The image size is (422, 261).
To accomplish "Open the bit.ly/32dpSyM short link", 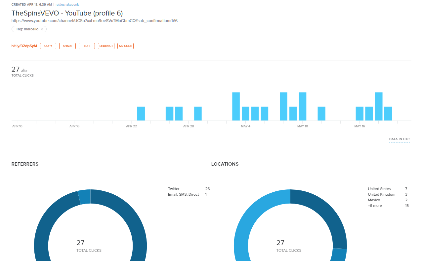I will pyautogui.click(x=24, y=46).
